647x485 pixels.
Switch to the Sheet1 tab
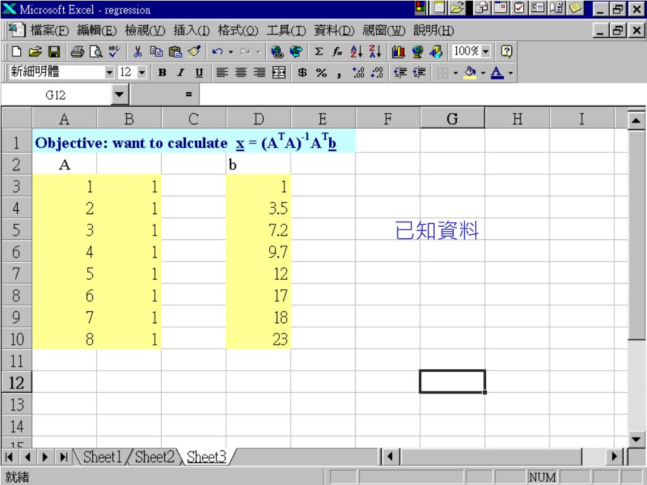(x=102, y=457)
